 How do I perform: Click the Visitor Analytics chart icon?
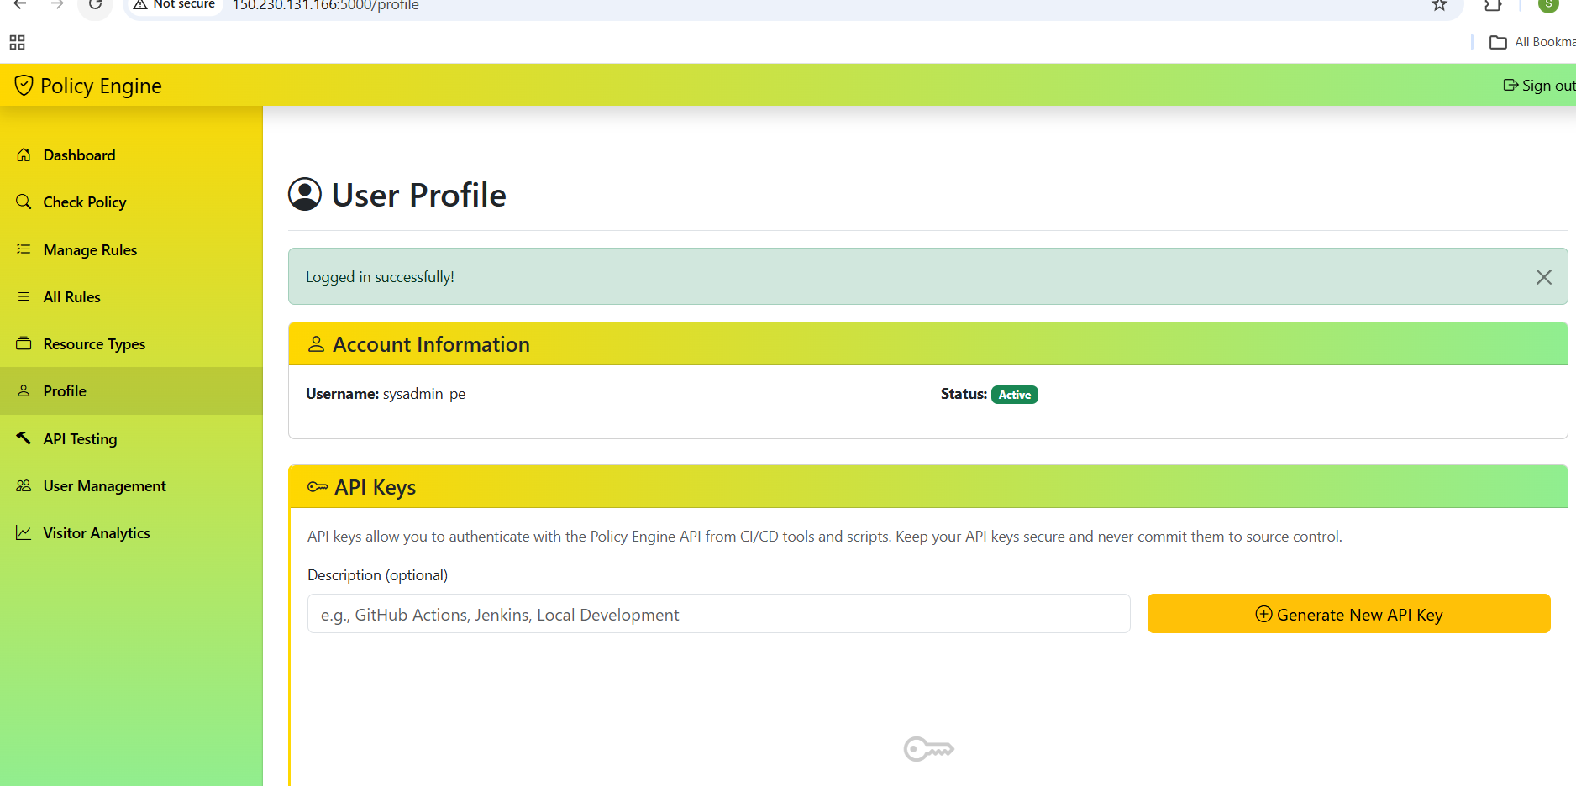pyautogui.click(x=23, y=532)
